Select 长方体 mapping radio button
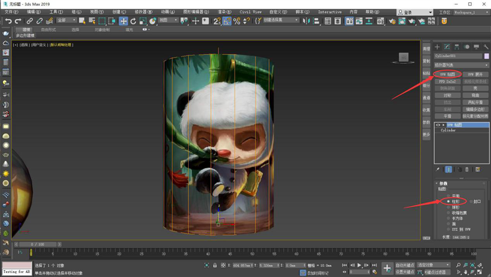The width and height of the screenshot is (491, 277). [448, 219]
